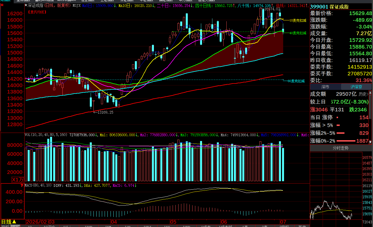Click the MACD(80,40,10) indicator title
The width and height of the screenshot is (373, 227).
click(x=38, y=185)
